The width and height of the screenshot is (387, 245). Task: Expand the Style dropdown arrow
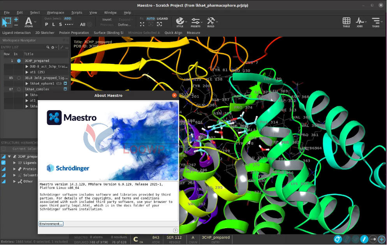point(186,22)
